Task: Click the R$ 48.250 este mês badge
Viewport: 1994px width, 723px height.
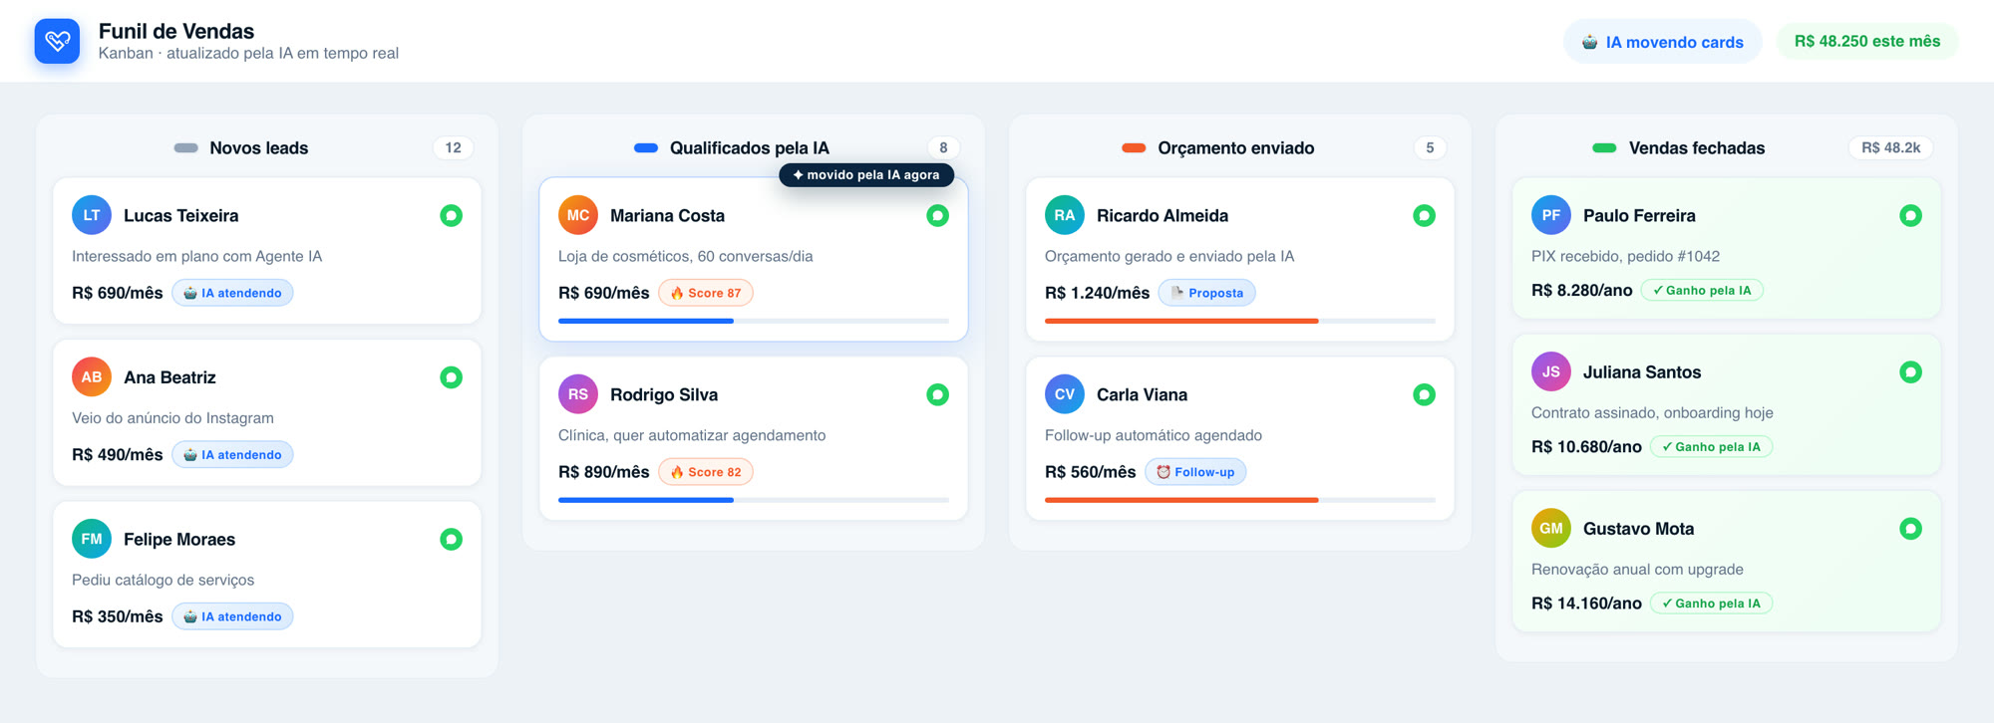Action: (1867, 41)
